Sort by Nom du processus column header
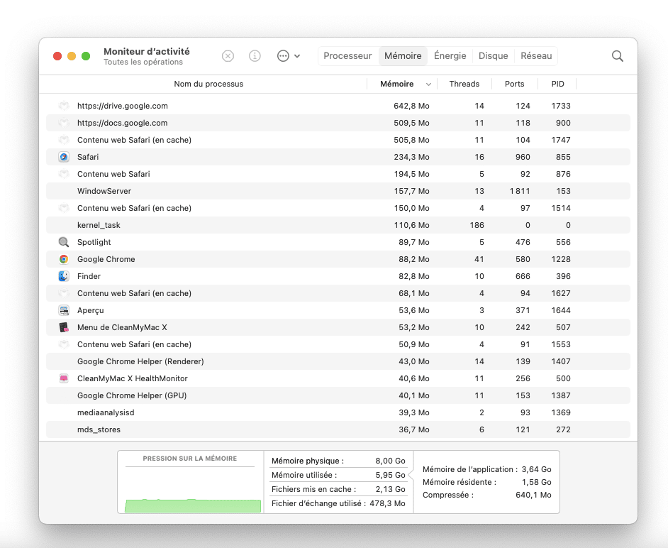This screenshot has height=548, width=668. [x=208, y=84]
